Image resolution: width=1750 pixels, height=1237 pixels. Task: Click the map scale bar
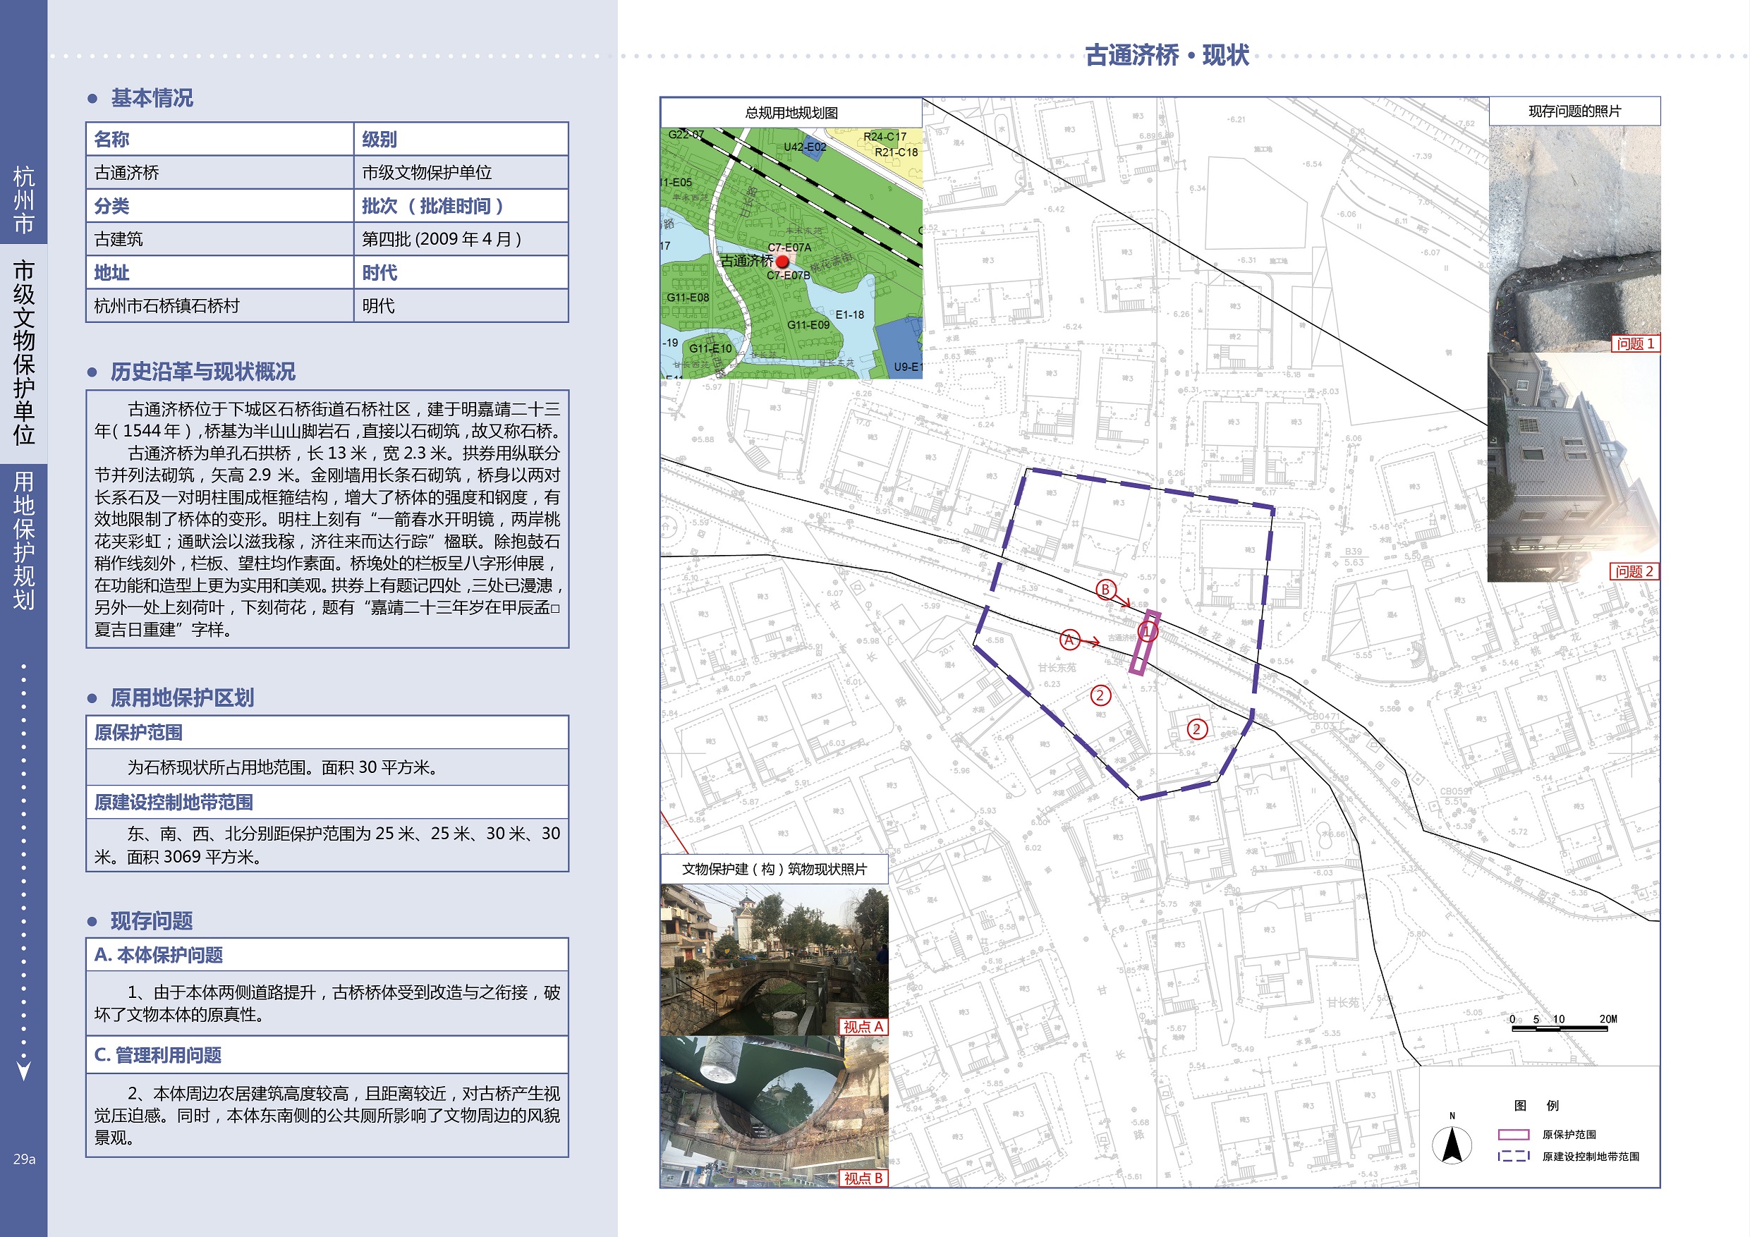1560,1028
